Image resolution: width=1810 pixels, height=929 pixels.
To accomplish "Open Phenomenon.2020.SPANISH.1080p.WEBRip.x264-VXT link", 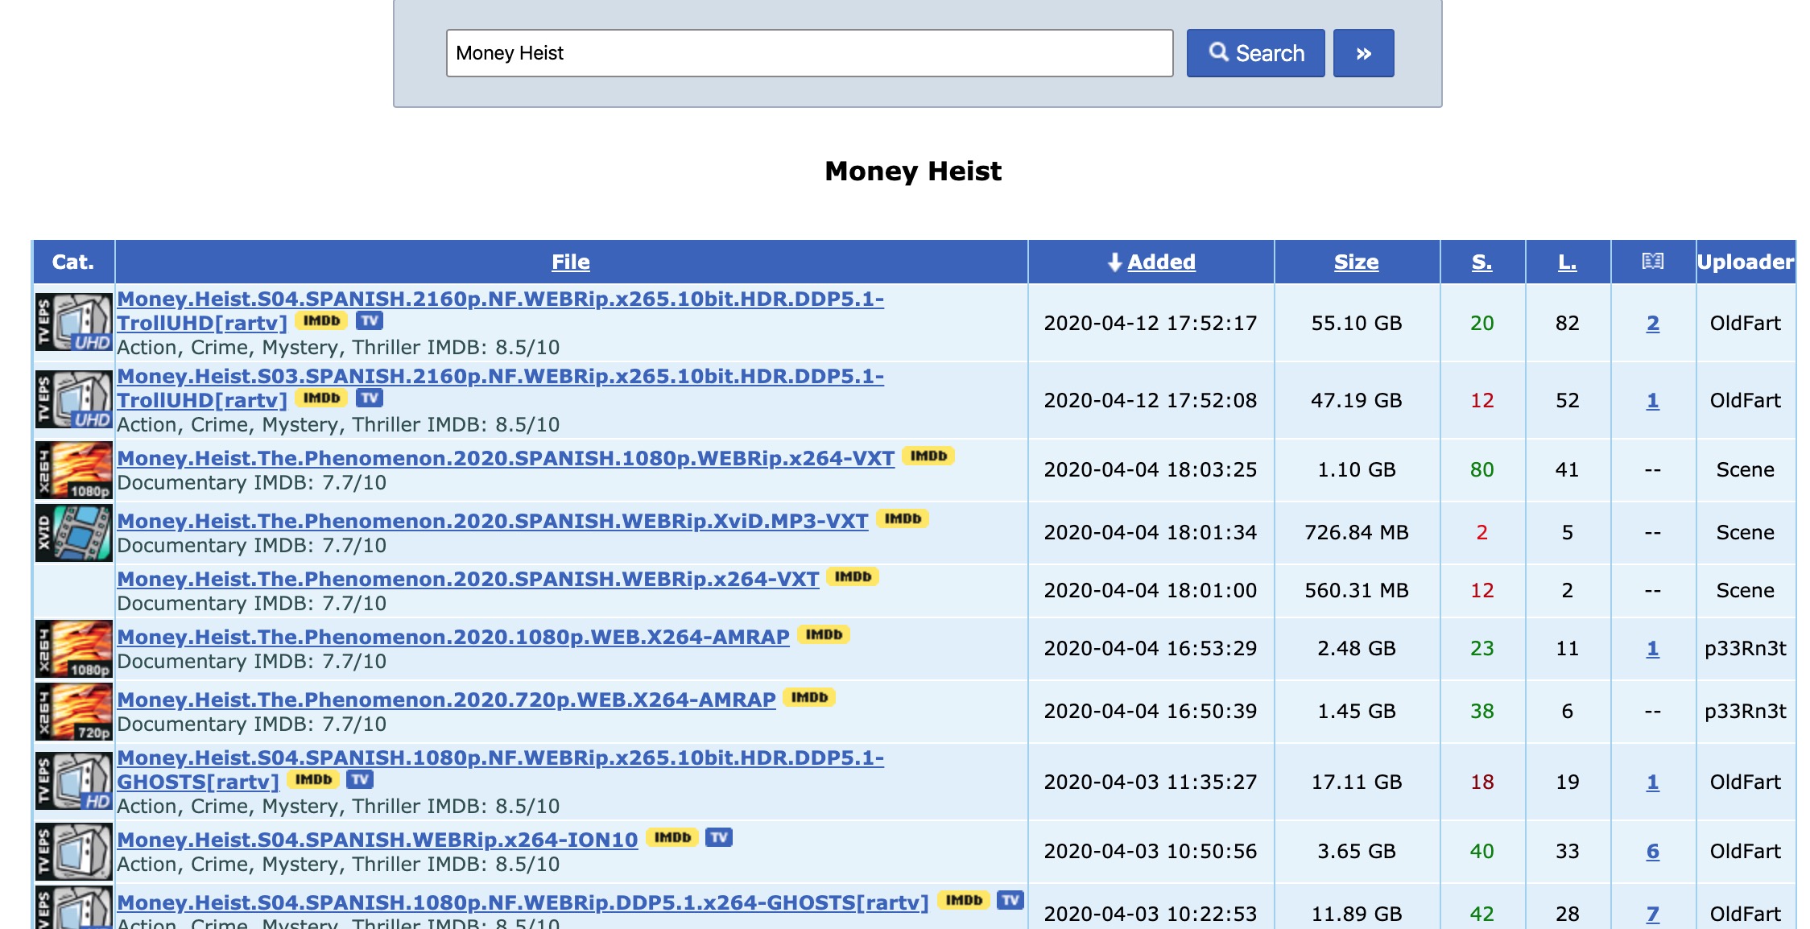I will coord(506,458).
